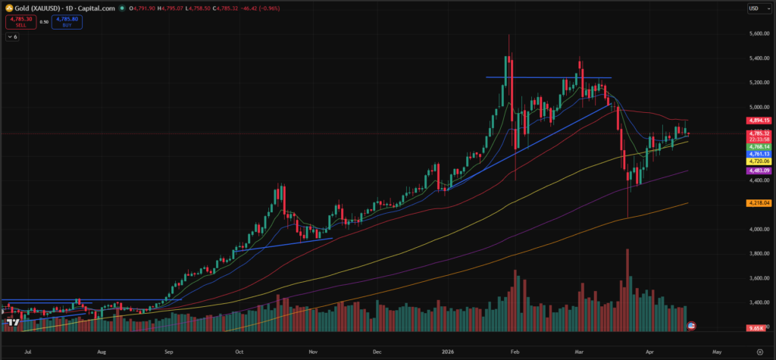Screen dimensions: 776x360
Task: Select the yellow 4,720.06 price label
Action: 759,161
